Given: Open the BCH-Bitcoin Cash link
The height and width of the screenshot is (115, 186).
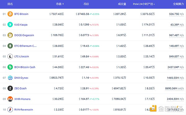Looking at the screenshot, I should (25, 67).
